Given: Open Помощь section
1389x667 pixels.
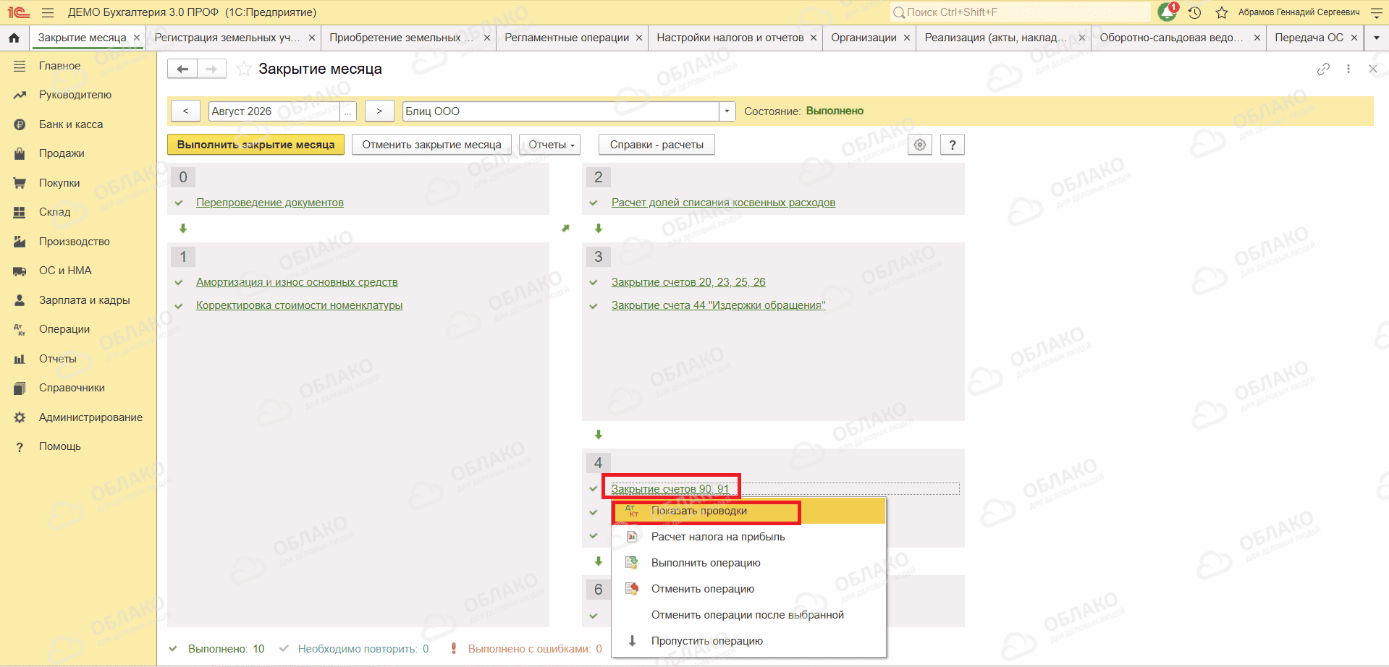Looking at the screenshot, I should tap(60, 446).
